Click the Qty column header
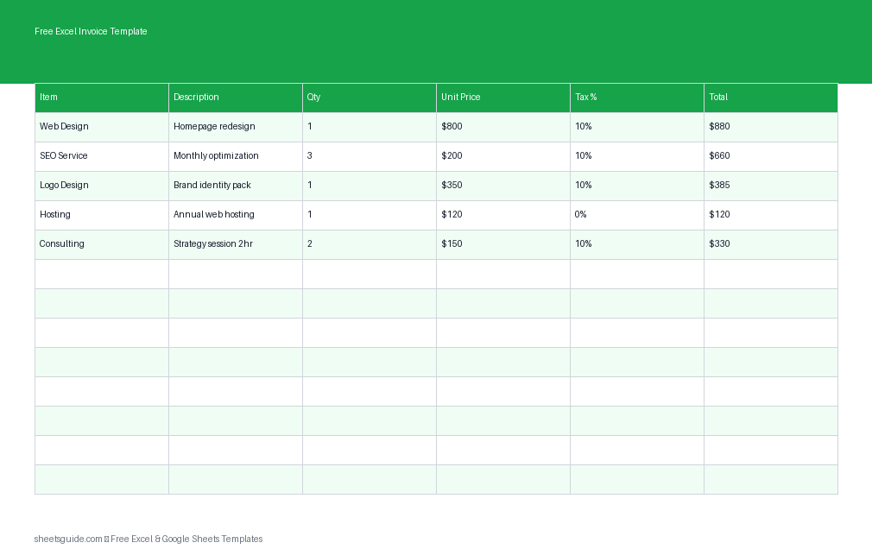Image resolution: width=872 pixels, height=549 pixels. (x=369, y=98)
